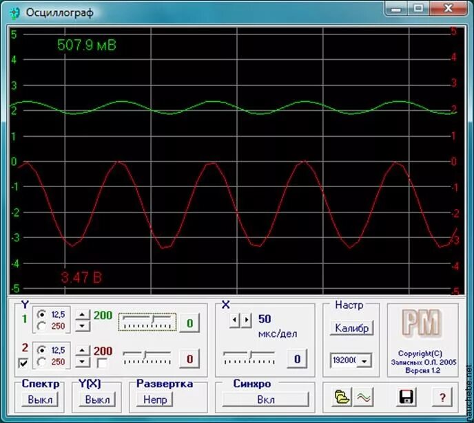This screenshot has height=423, width=474.
Task: Toggle the Синхро Вкл button
Action: pos(266,400)
